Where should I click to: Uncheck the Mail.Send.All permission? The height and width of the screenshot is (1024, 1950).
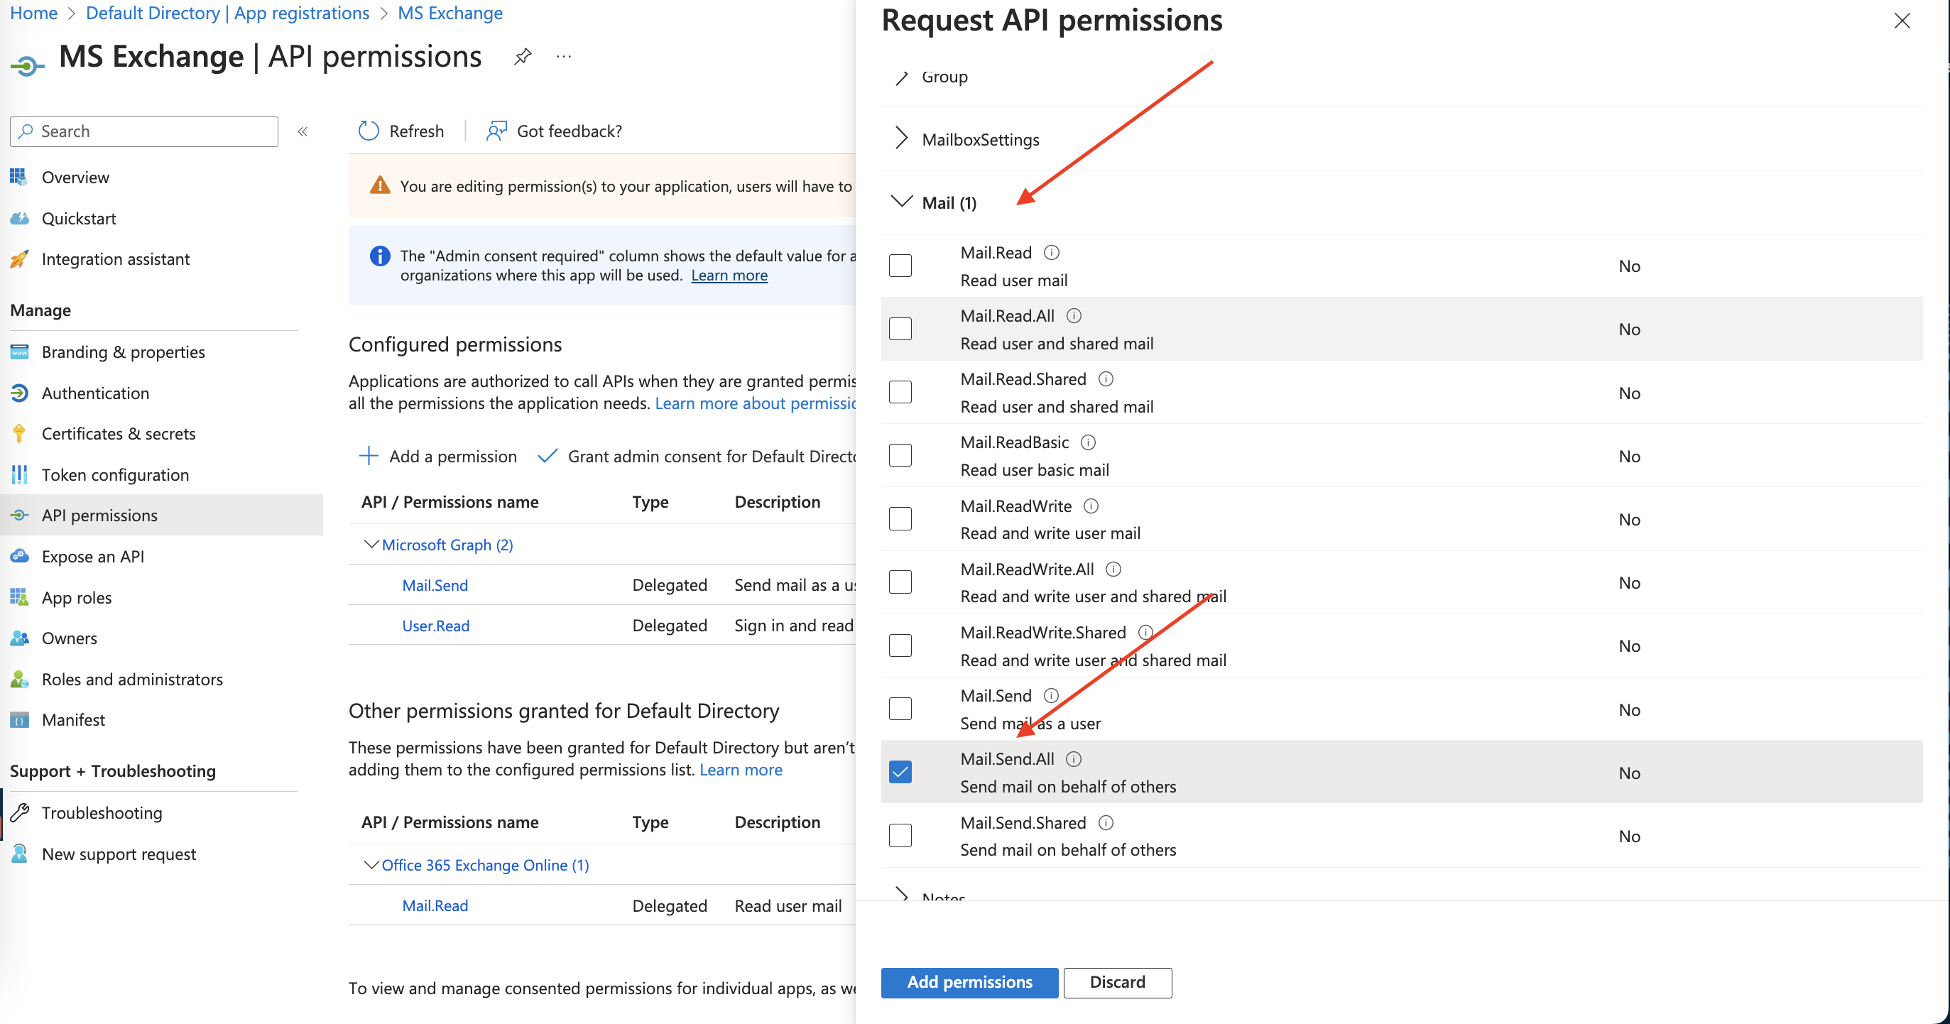click(900, 771)
